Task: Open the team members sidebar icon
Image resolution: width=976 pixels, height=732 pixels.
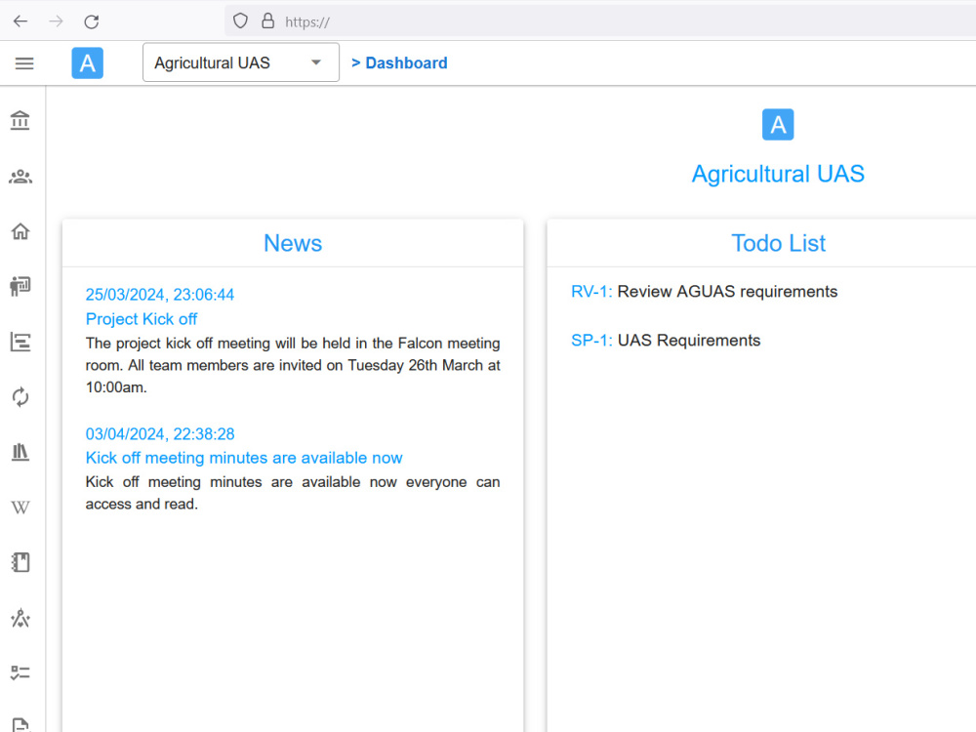Action: tap(20, 177)
